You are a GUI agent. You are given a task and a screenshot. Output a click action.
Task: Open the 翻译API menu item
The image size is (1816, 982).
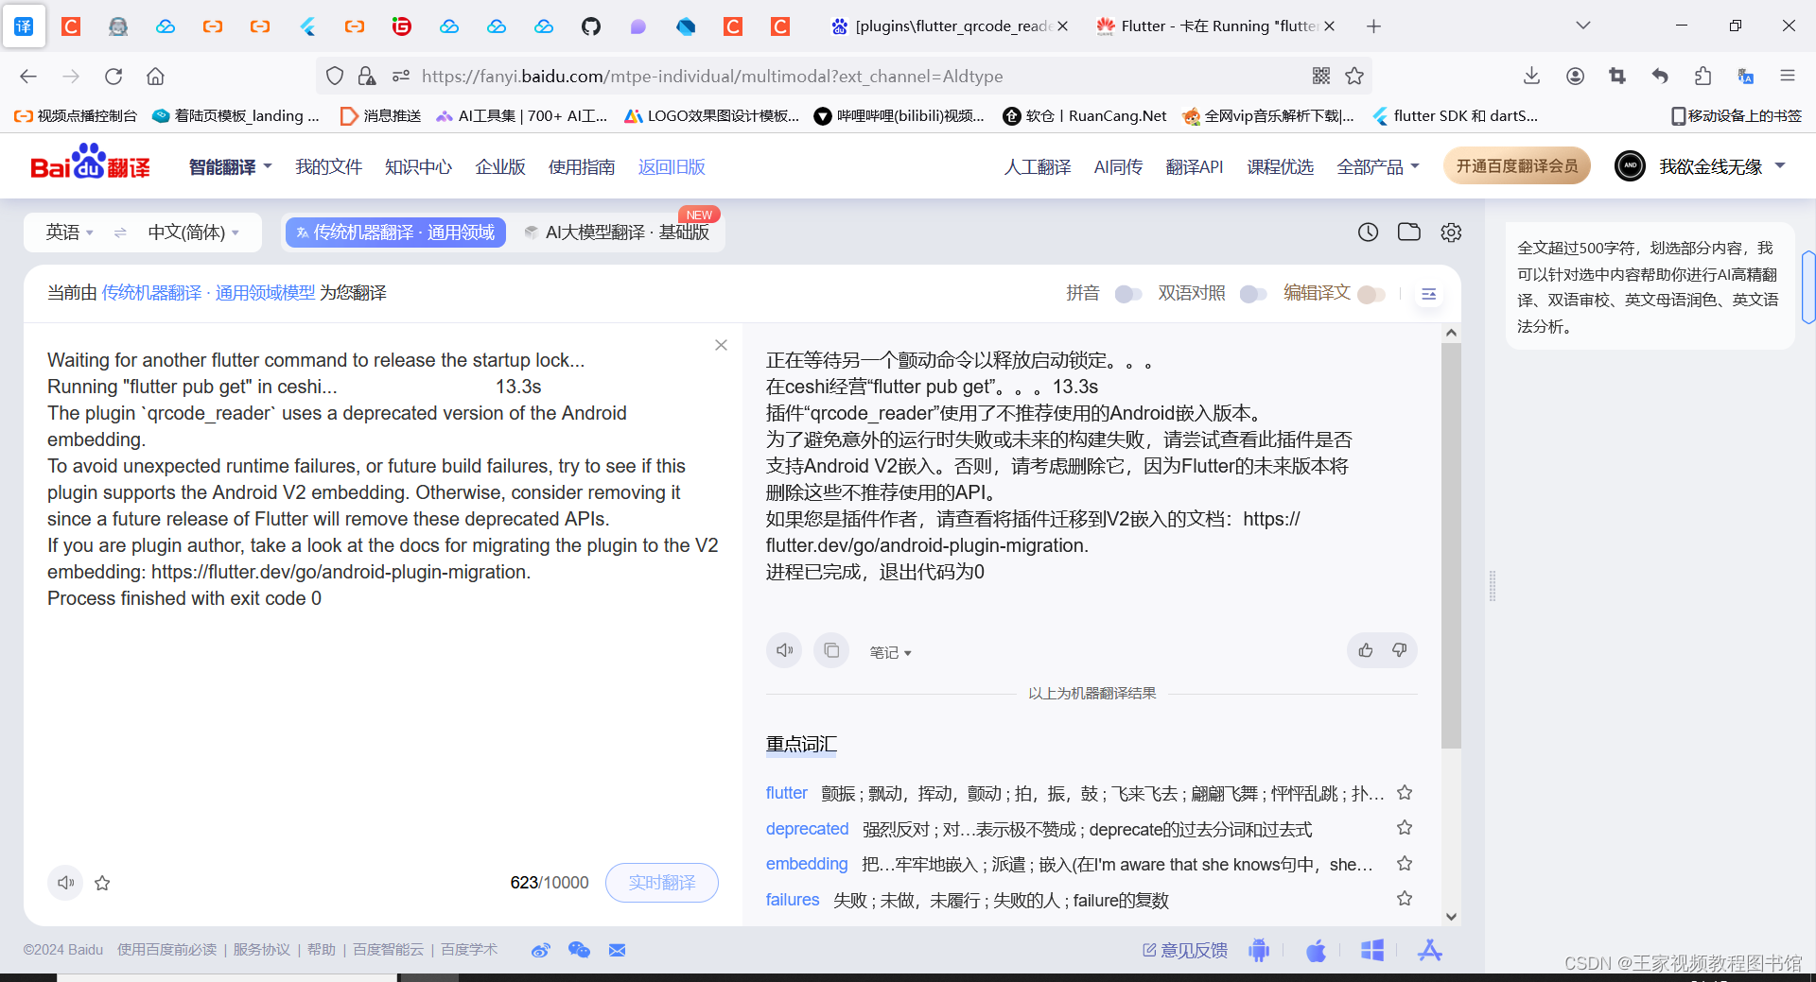pyautogui.click(x=1195, y=166)
